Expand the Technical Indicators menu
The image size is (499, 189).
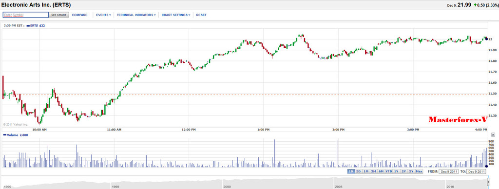click(x=136, y=15)
